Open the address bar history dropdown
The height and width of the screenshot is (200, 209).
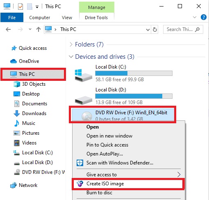click(x=148, y=29)
